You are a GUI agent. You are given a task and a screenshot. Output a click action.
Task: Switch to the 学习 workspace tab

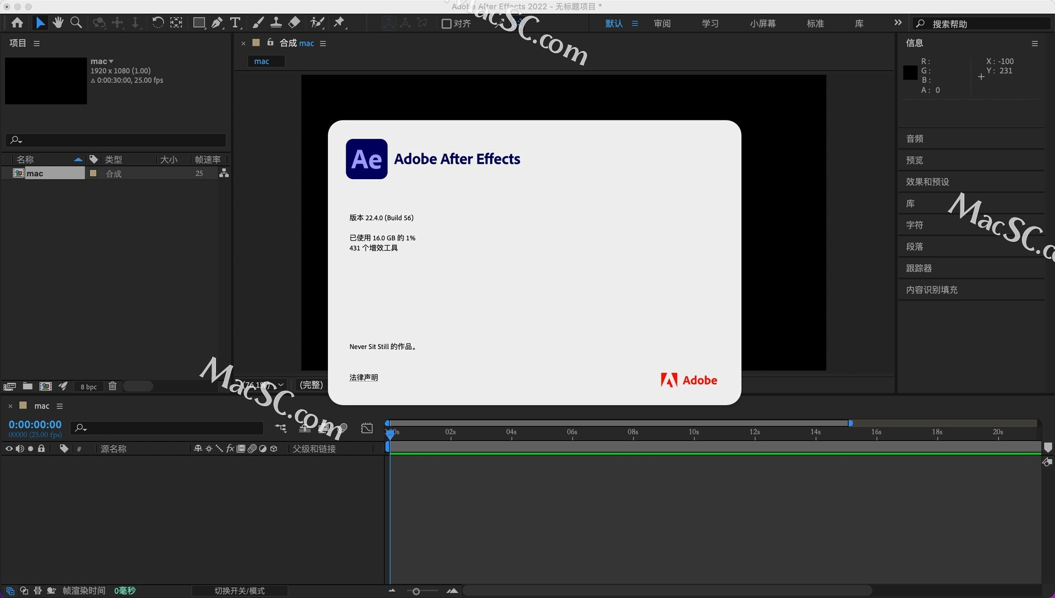[709, 23]
